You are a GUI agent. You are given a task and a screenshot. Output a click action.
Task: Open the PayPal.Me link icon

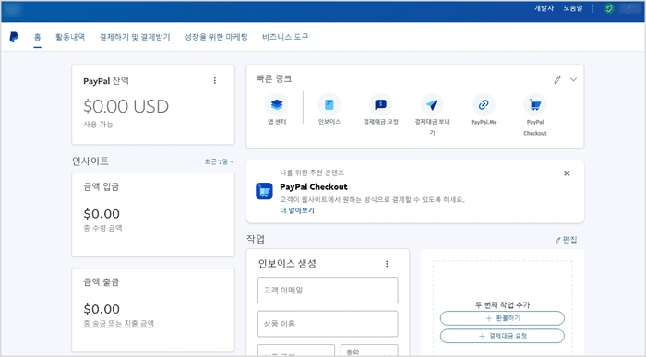click(x=484, y=104)
